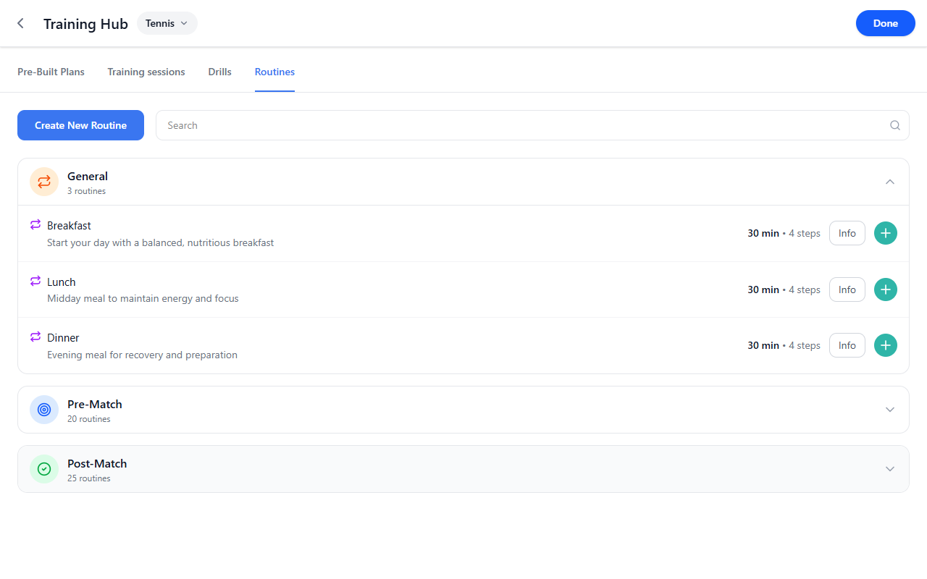
Task: Click the General category loop icon
Action: point(44,182)
